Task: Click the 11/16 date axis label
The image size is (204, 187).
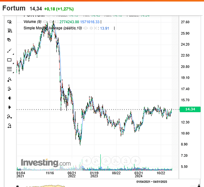Action: pyautogui.click(x=50, y=173)
